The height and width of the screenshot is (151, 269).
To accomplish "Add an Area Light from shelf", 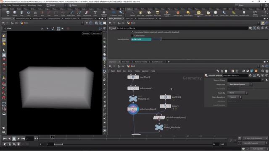I will tap(158, 13).
